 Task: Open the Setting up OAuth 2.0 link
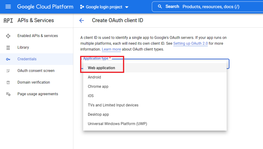(190, 43)
